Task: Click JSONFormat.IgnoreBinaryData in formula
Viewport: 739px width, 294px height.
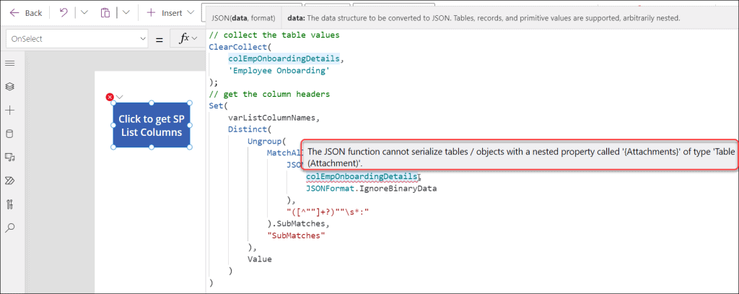Action: pos(372,189)
